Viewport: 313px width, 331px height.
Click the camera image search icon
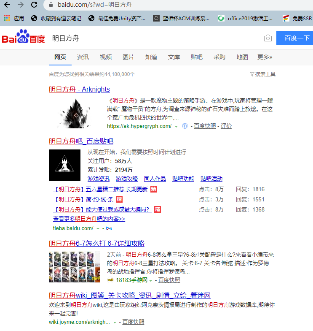tap(268, 38)
